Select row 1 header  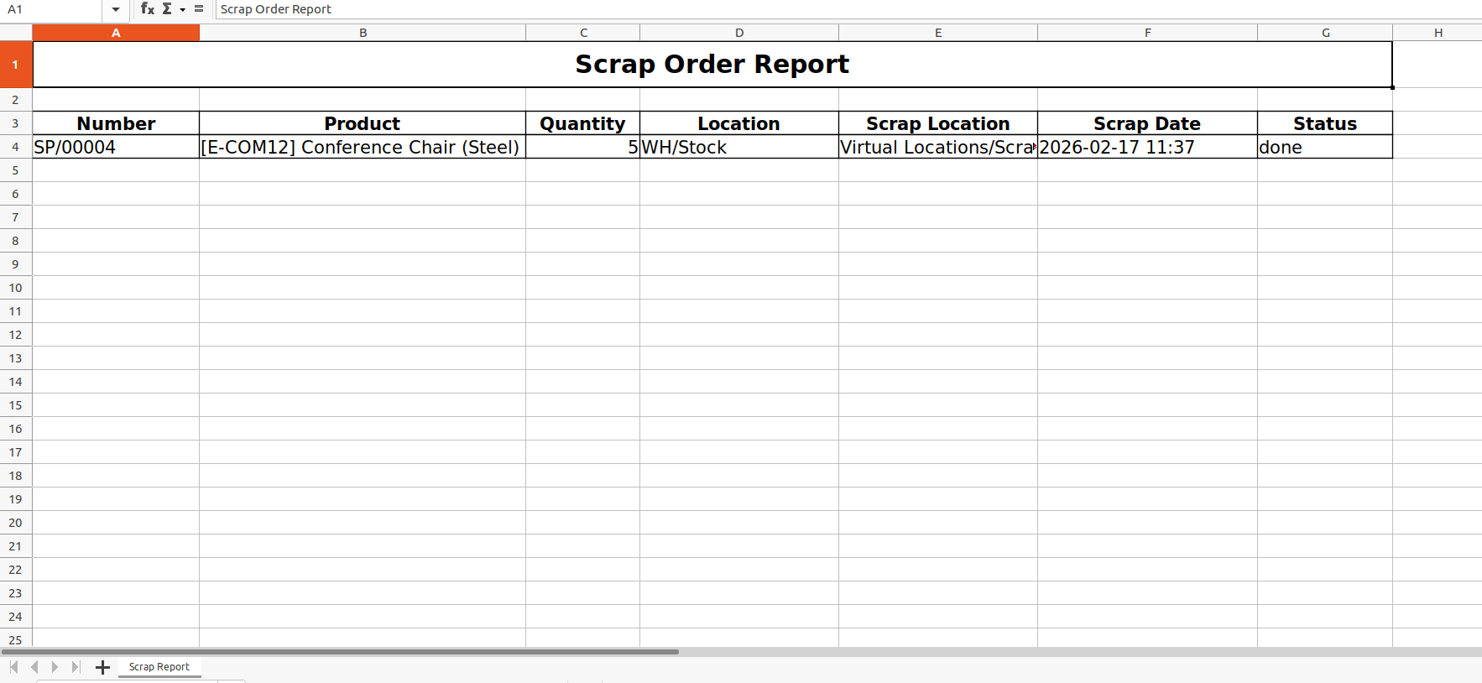(x=16, y=65)
